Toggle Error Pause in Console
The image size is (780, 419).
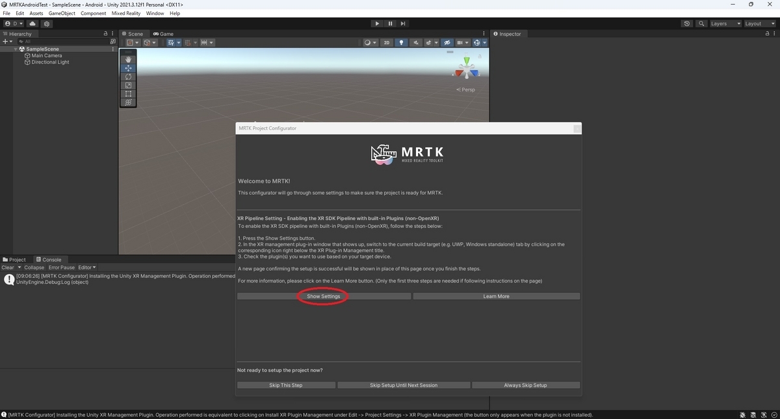click(62, 267)
